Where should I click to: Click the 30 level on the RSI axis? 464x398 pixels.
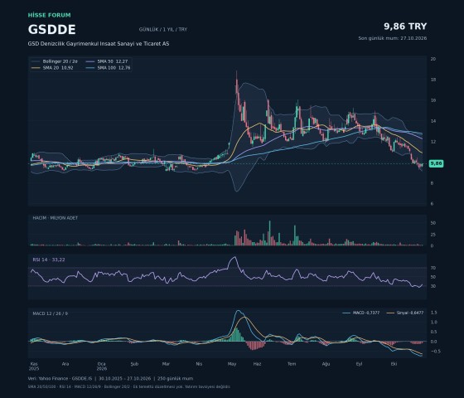(433, 286)
